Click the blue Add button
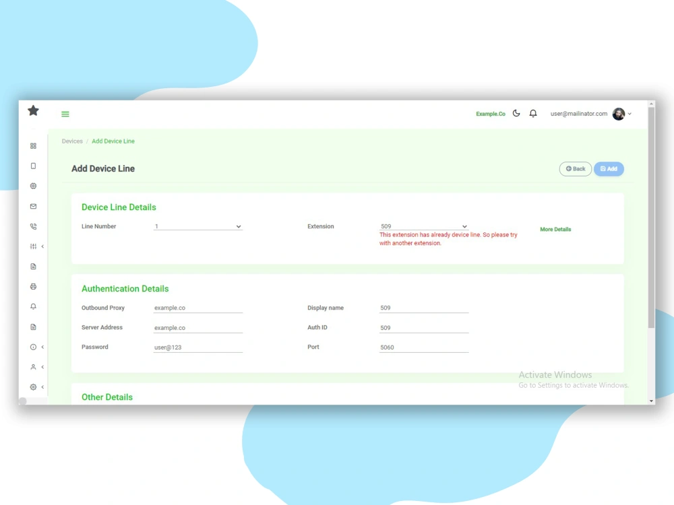This screenshot has width=674, height=505. point(609,169)
